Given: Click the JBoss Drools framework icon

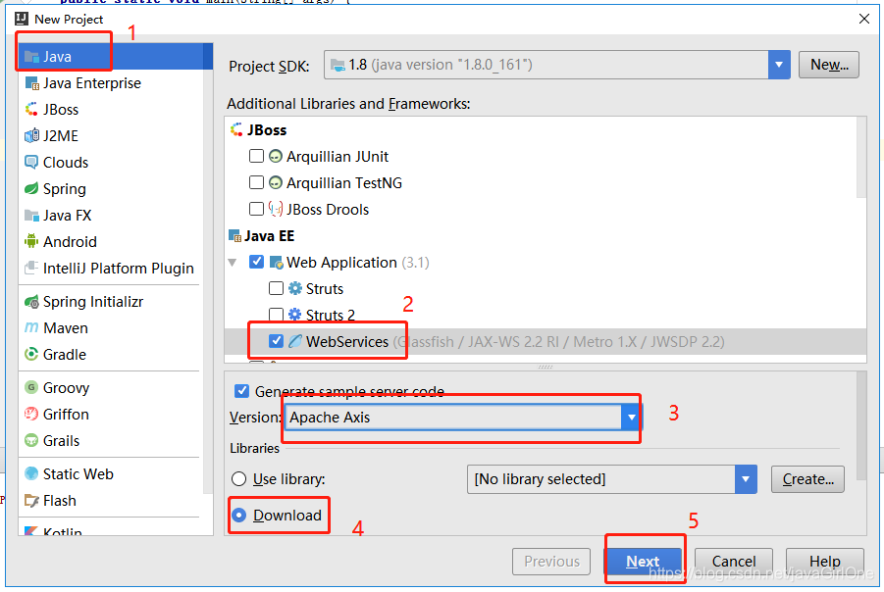Looking at the screenshot, I should click(275, 209).
